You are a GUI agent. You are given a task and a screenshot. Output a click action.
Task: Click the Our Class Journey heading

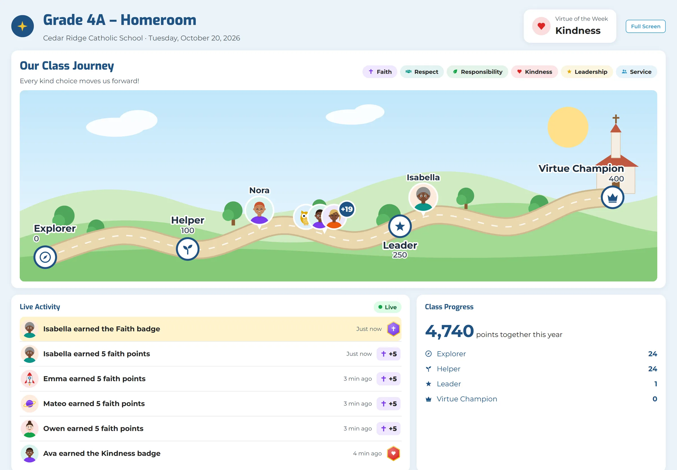click(67, 66)
